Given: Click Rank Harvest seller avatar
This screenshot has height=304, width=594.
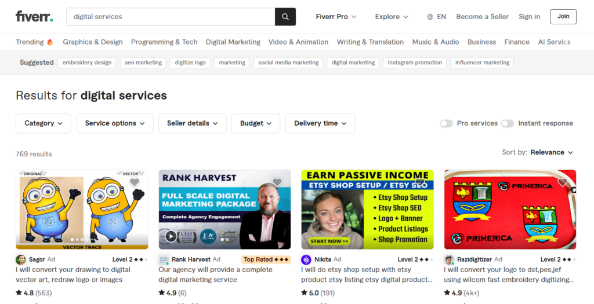Looking at the screenshot, I should click(x=163, y=260).
